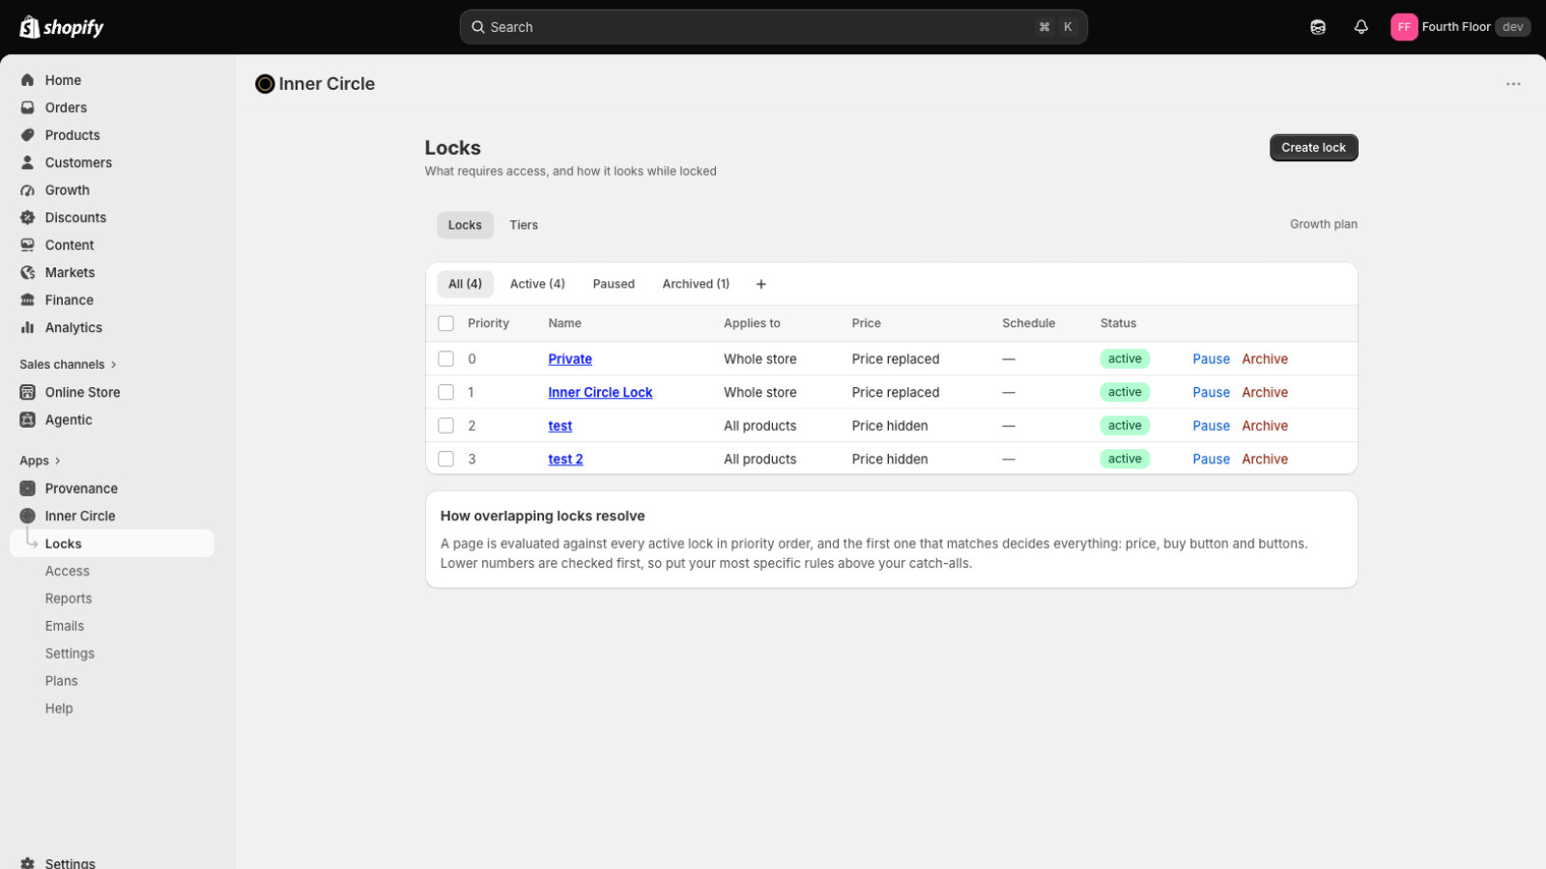This screenshot has width=1546, height=869.
Task: Archive the Inner Circle Lock
Action: tap(1265, 392)
